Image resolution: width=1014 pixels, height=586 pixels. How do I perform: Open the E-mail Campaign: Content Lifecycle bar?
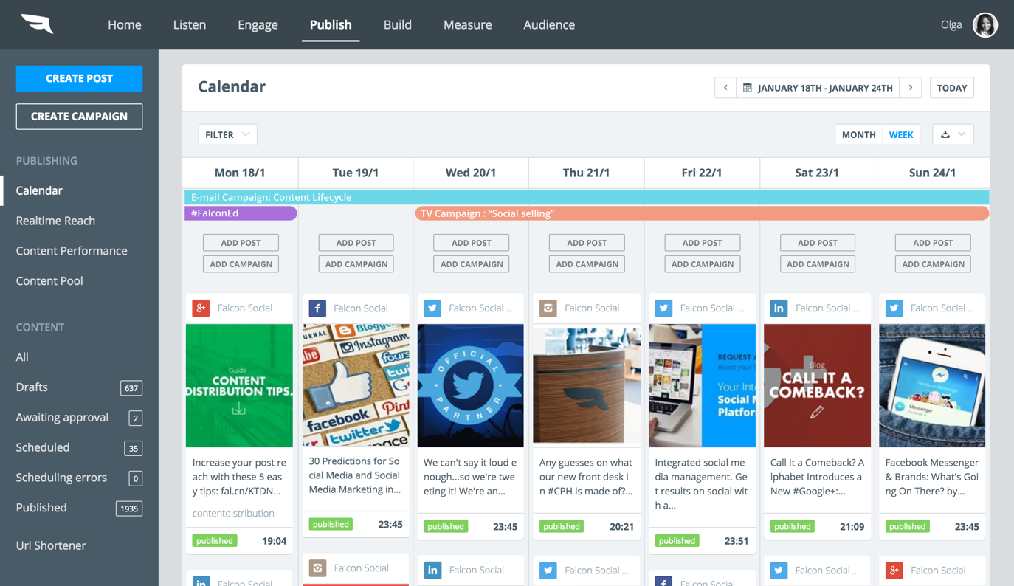point(586,197)
